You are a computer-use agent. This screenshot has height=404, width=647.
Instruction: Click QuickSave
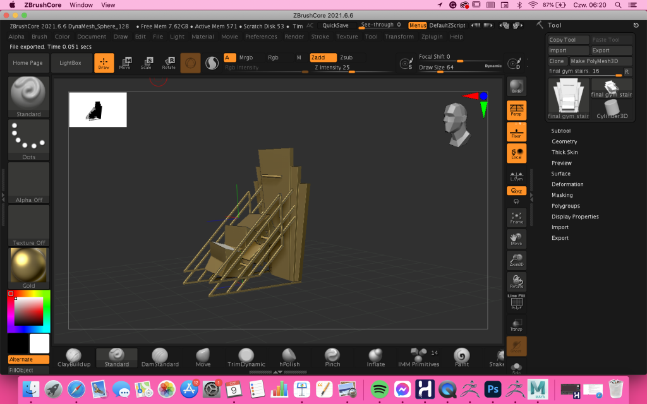pos(336,25)
